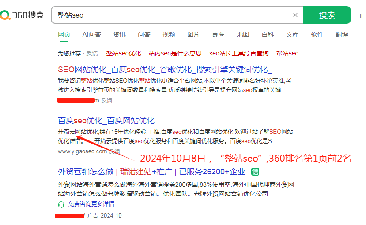Open result 百度seo优化_百度网站优化
The height and width of the screenshot is (225, 366).
[106, 121]
